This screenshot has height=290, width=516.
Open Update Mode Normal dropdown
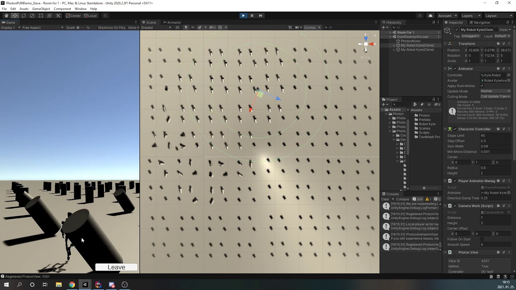[495, 91]
